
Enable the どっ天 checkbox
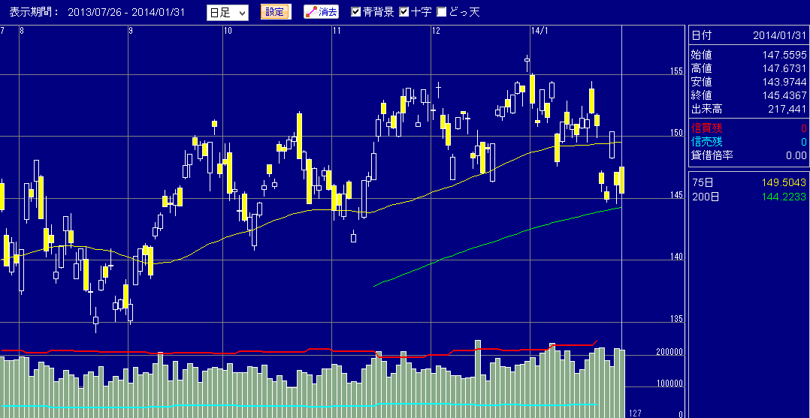[442, 12]
